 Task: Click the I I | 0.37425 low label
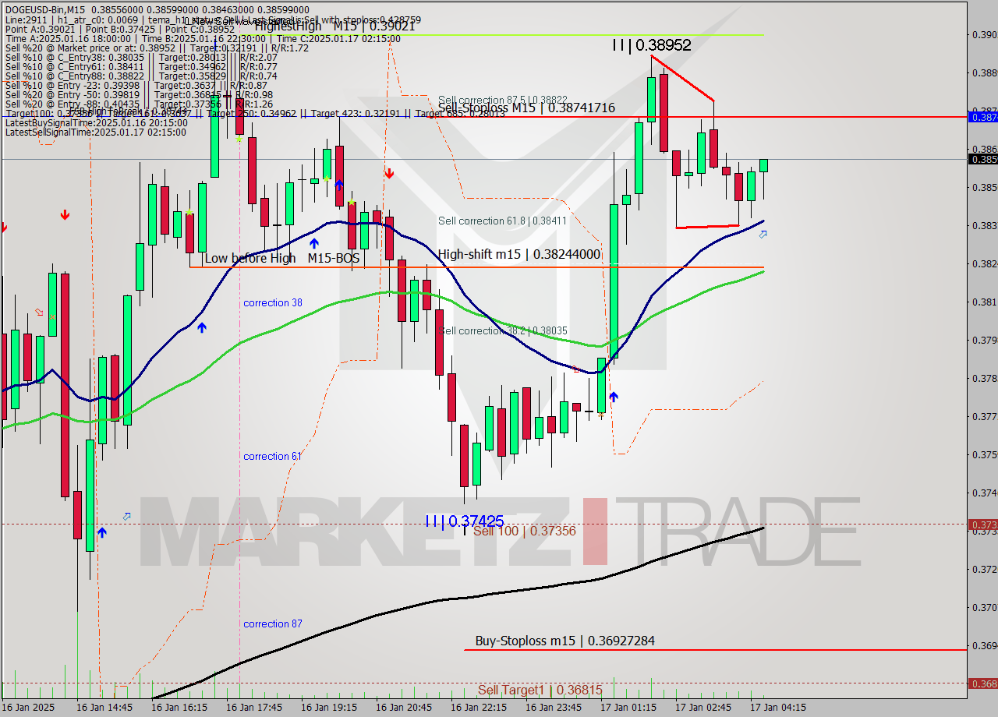coord(465,521)
